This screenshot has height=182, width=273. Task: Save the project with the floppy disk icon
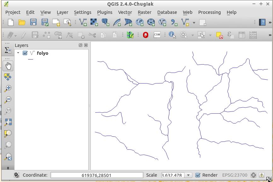click(x=33, y=22)
